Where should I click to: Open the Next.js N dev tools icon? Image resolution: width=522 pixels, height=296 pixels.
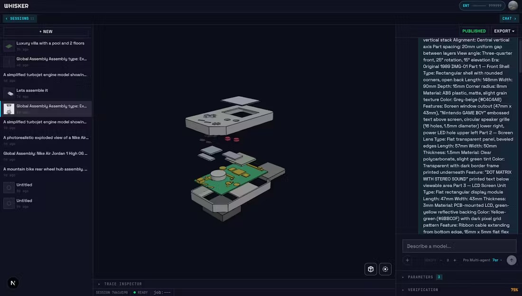[x=13, y=283]
